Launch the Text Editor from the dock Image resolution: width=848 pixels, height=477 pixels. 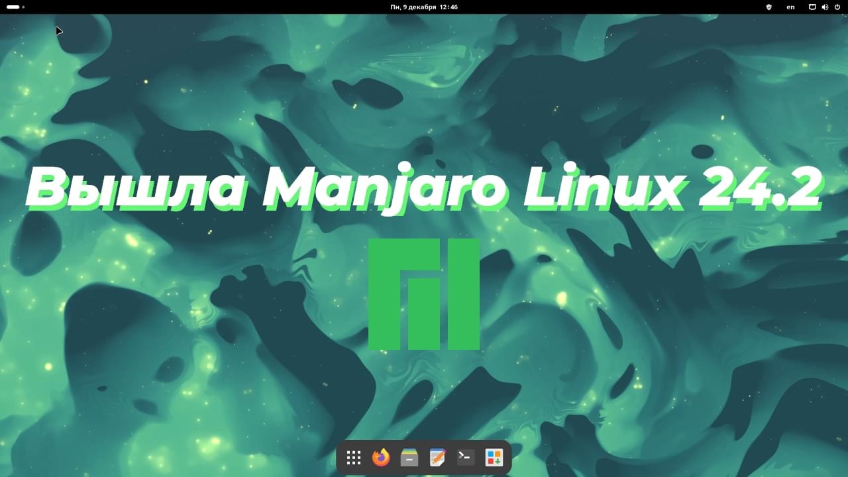(437, 458)
